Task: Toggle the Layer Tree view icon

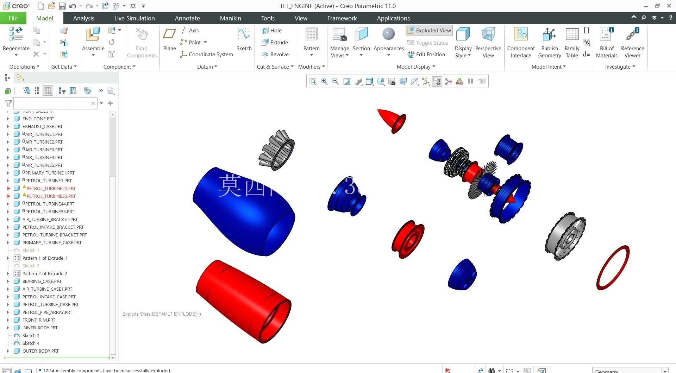Action: coord(20,78)
